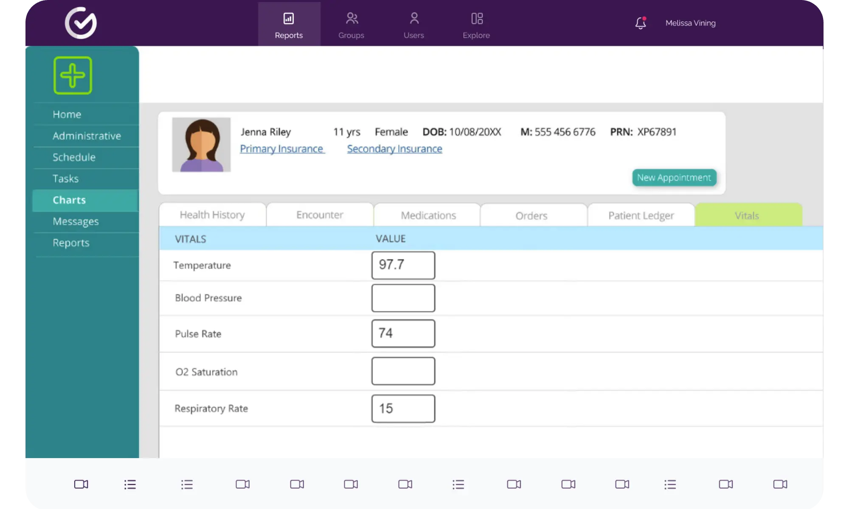Open Groups in the top navigation
The width and height of the screenshot is (849, 509).
point(351,25)
